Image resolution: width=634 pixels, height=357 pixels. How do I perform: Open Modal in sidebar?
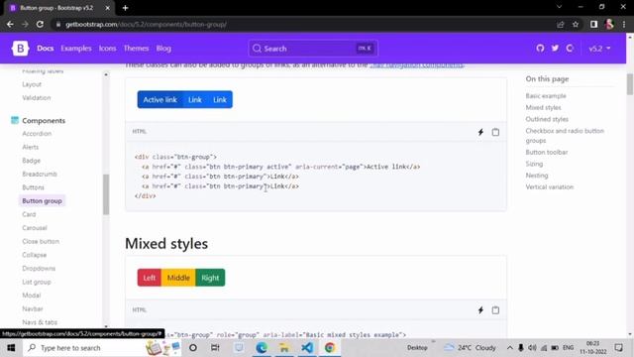click(x=32, y=296)
